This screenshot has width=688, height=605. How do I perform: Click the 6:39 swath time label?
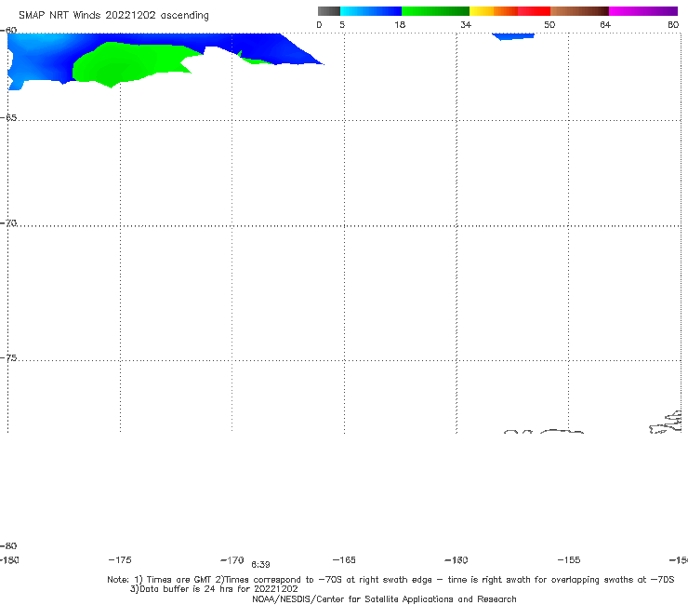click(x=260, y=565)
